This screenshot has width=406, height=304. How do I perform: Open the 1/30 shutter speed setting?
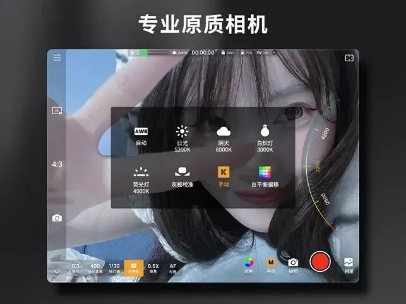(x=114, y=268)
